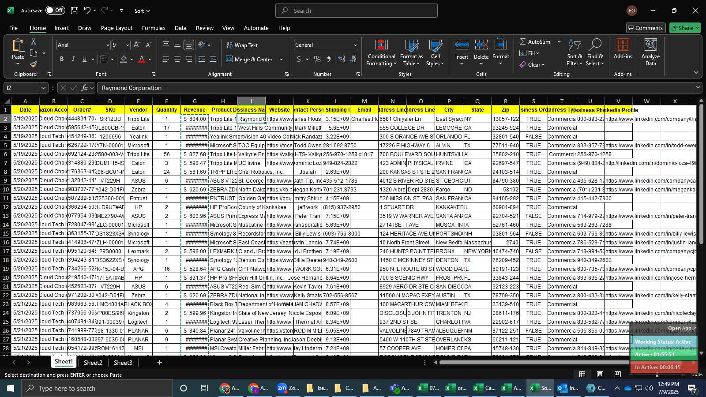
Task: Click Decrease Font Size icon
Action: click(x=148, y=45)
